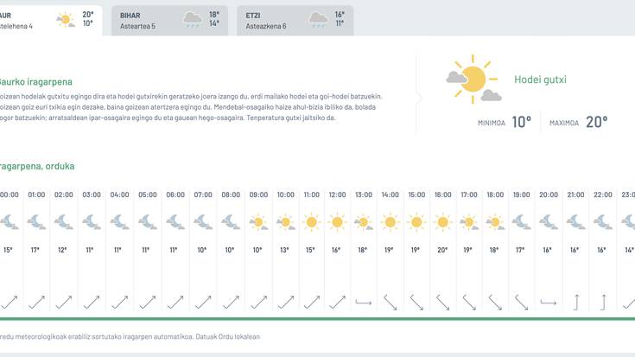Screen dimensions: 635x357
Task: Click the 15:00 hour label
Action: tap(416, 194)
